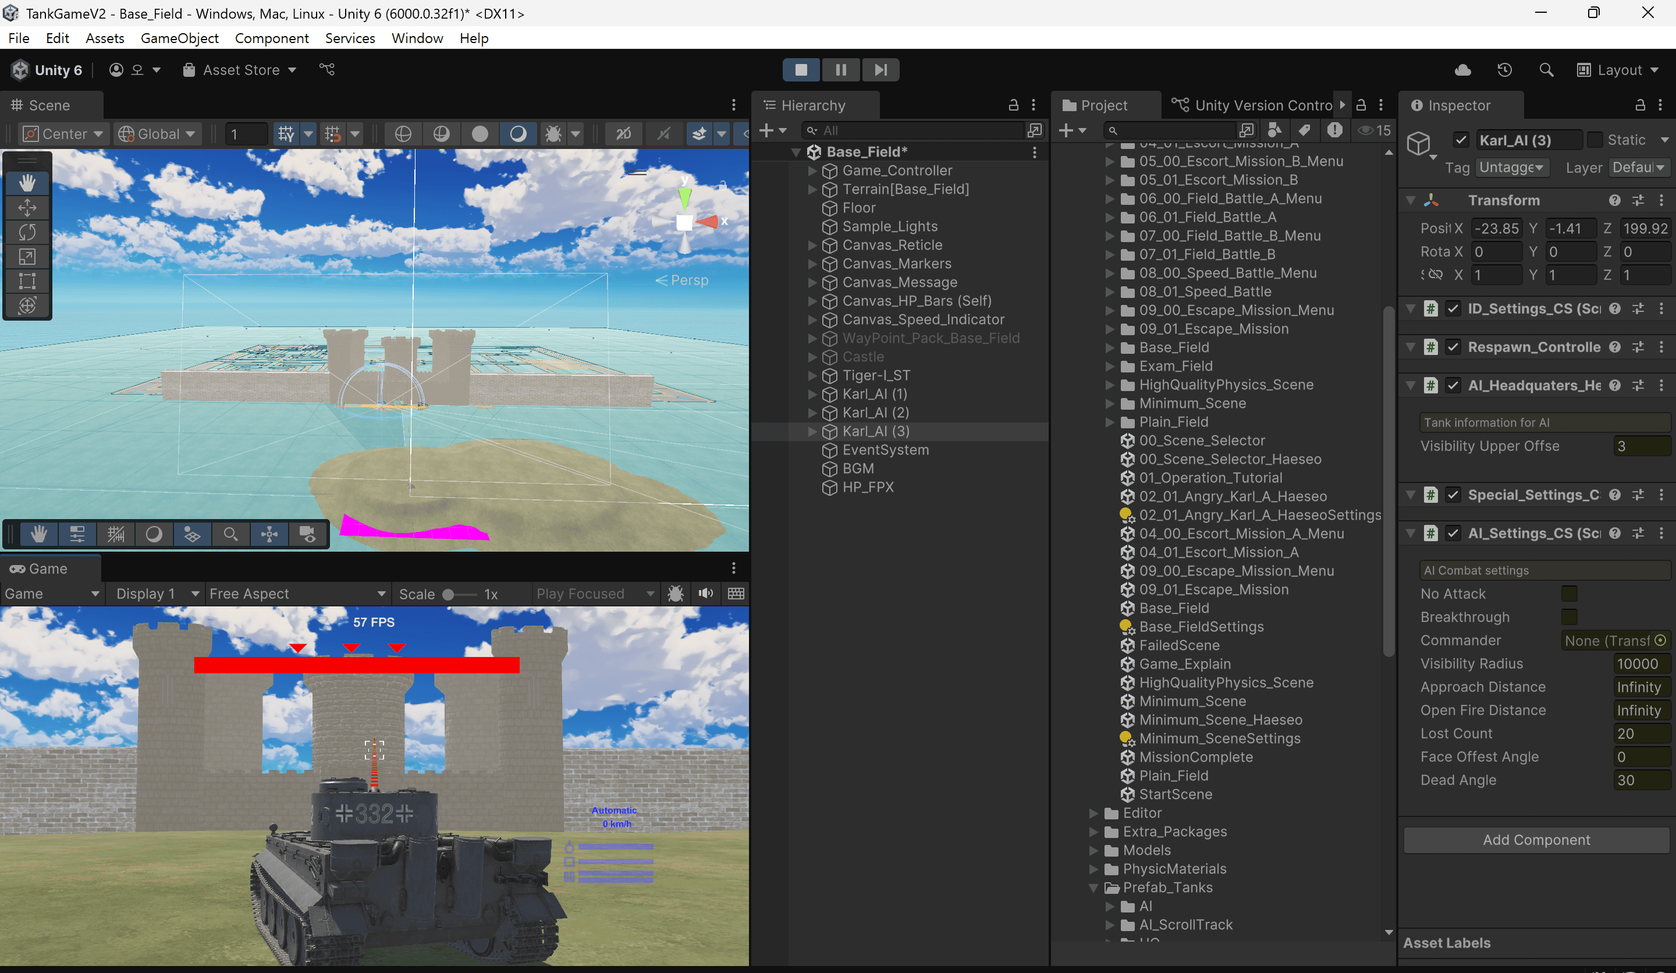This screenshot has width=1676, height=973.
Task: Open the Unity cloud services icon
Action: pyautogui.click(x=1463, y=70)
